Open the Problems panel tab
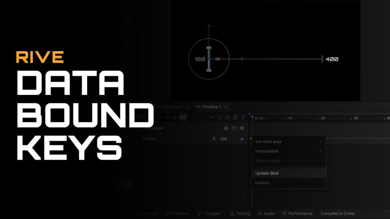Viewport: 390px width, 219px height. (x=177, y=213)
